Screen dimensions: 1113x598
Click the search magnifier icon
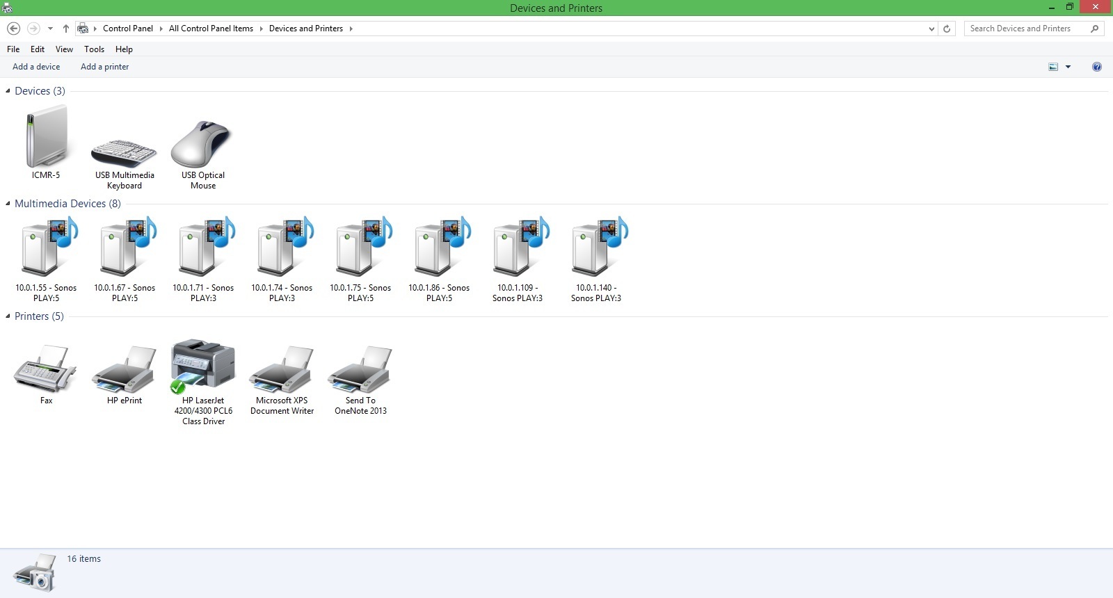click(1094, 29)
